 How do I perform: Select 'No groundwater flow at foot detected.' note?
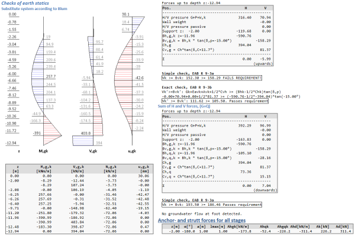202,214
